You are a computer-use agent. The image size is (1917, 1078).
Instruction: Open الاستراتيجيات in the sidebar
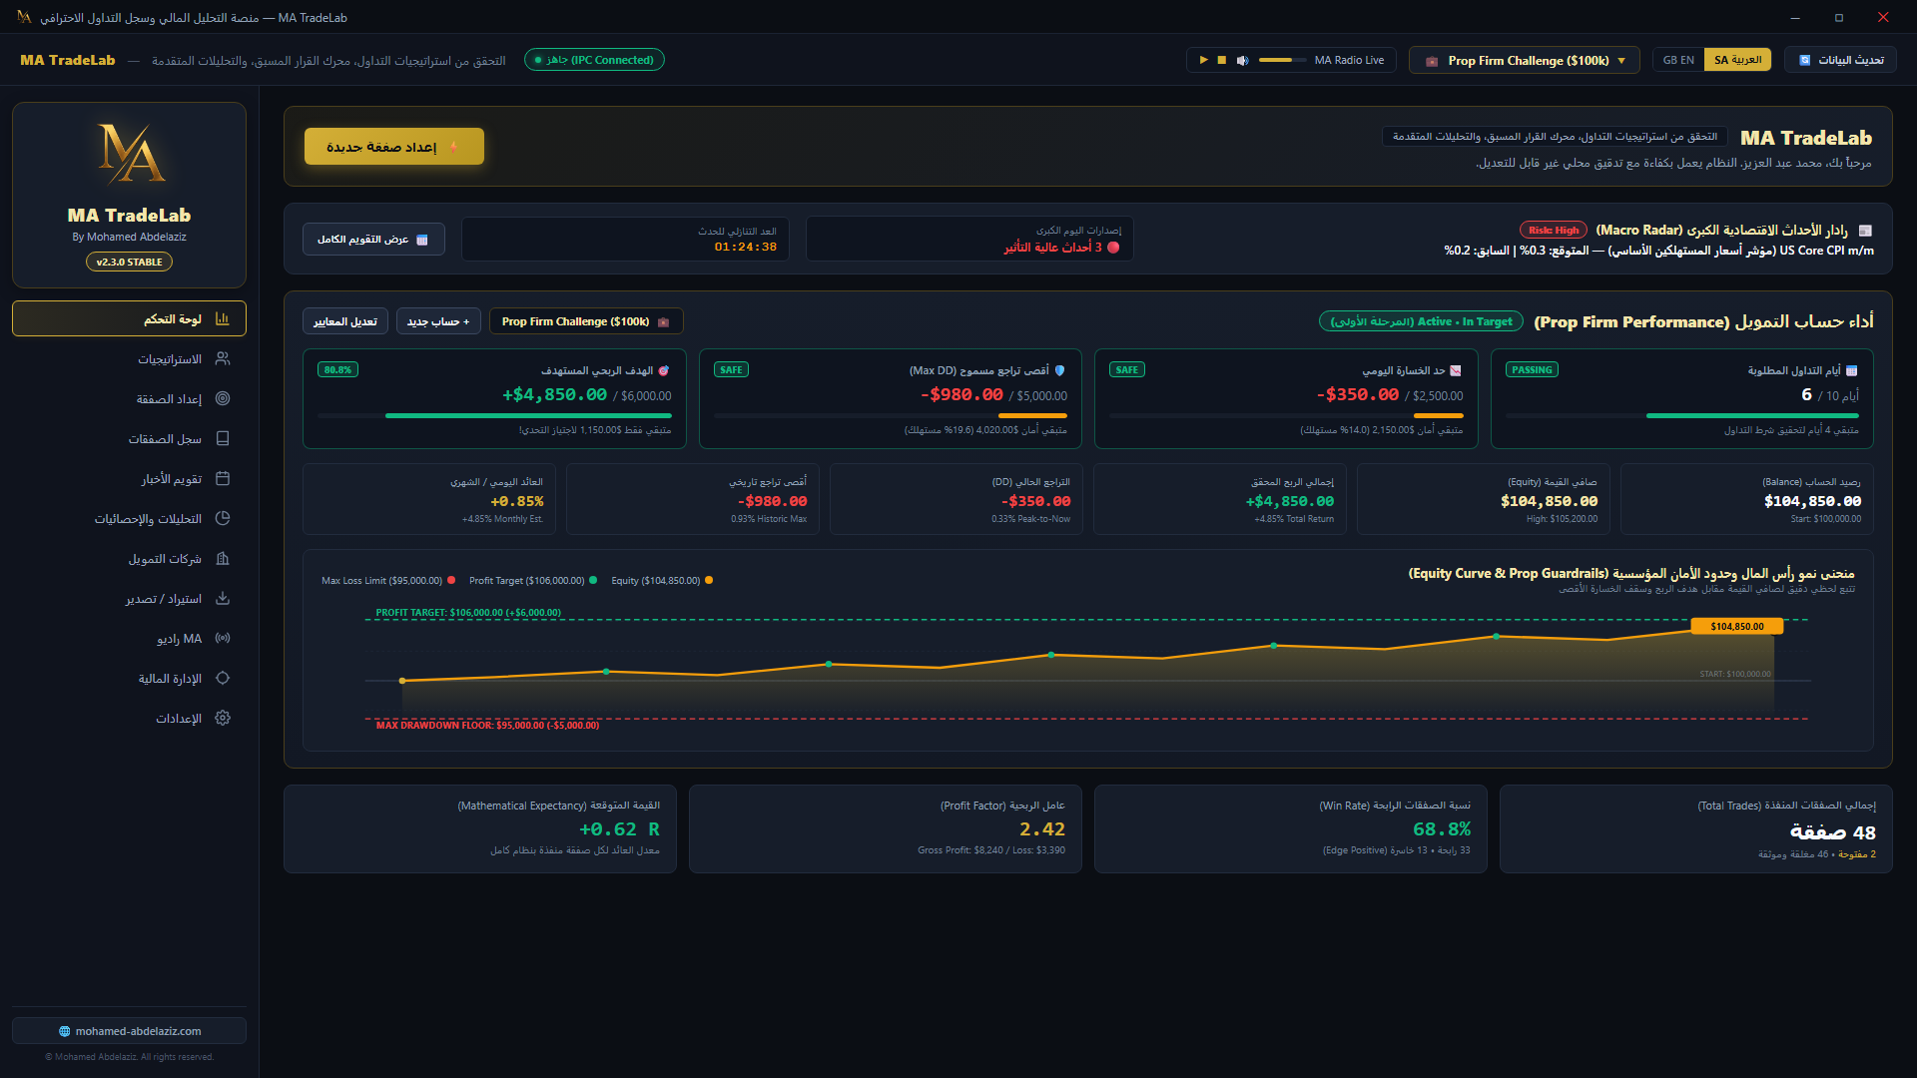(x=129, y=359)
